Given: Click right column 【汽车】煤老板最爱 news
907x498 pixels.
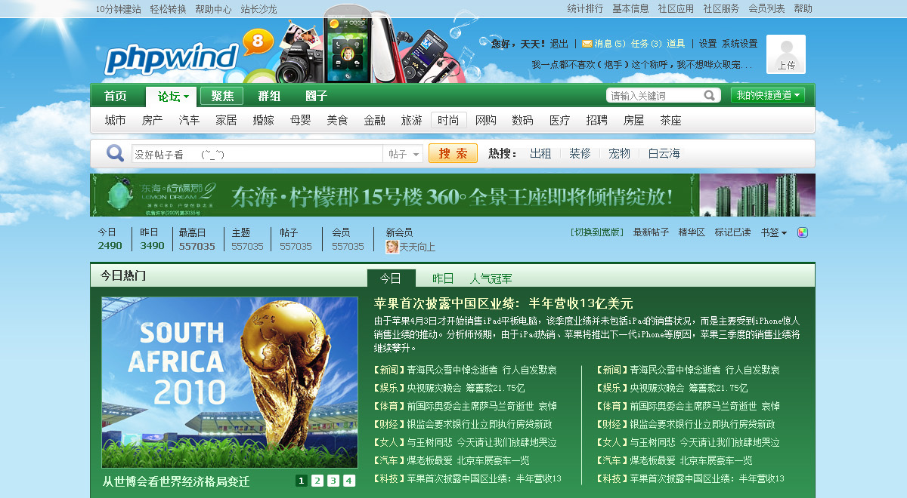Looking at the screenshot, I should pyautogui.click(x=674, y=460).
